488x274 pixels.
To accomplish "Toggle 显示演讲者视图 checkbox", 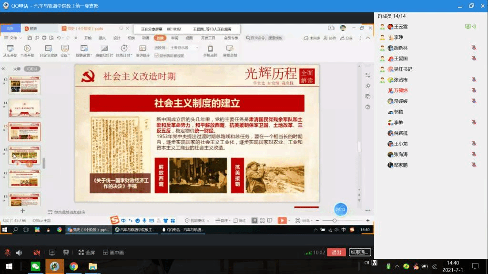I will point(156,56).
